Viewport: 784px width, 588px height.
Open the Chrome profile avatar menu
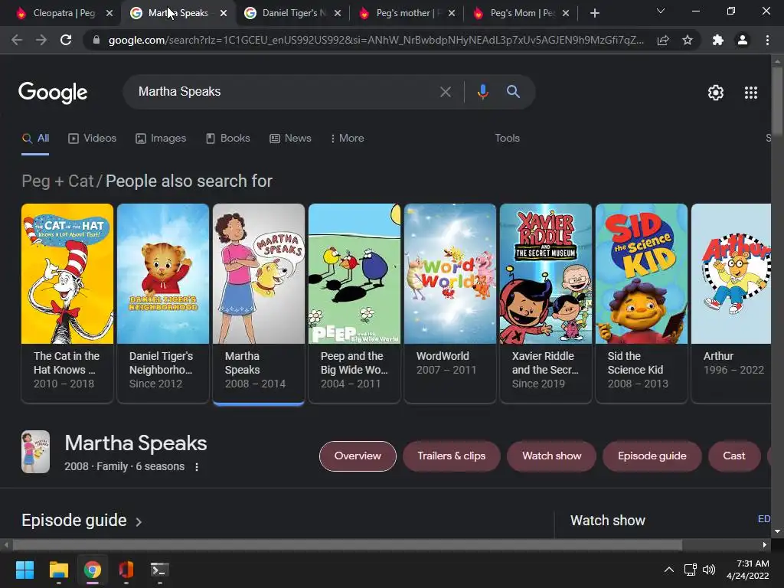743,40
